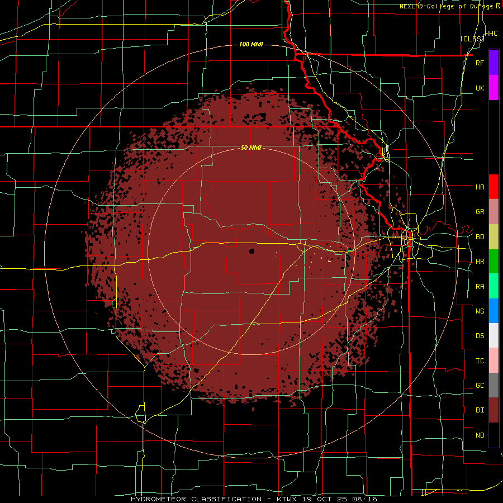Viewport: 503px width, 503px height.
Task: Pick the RA mint green legend swatch
Action: pos(493,286)
